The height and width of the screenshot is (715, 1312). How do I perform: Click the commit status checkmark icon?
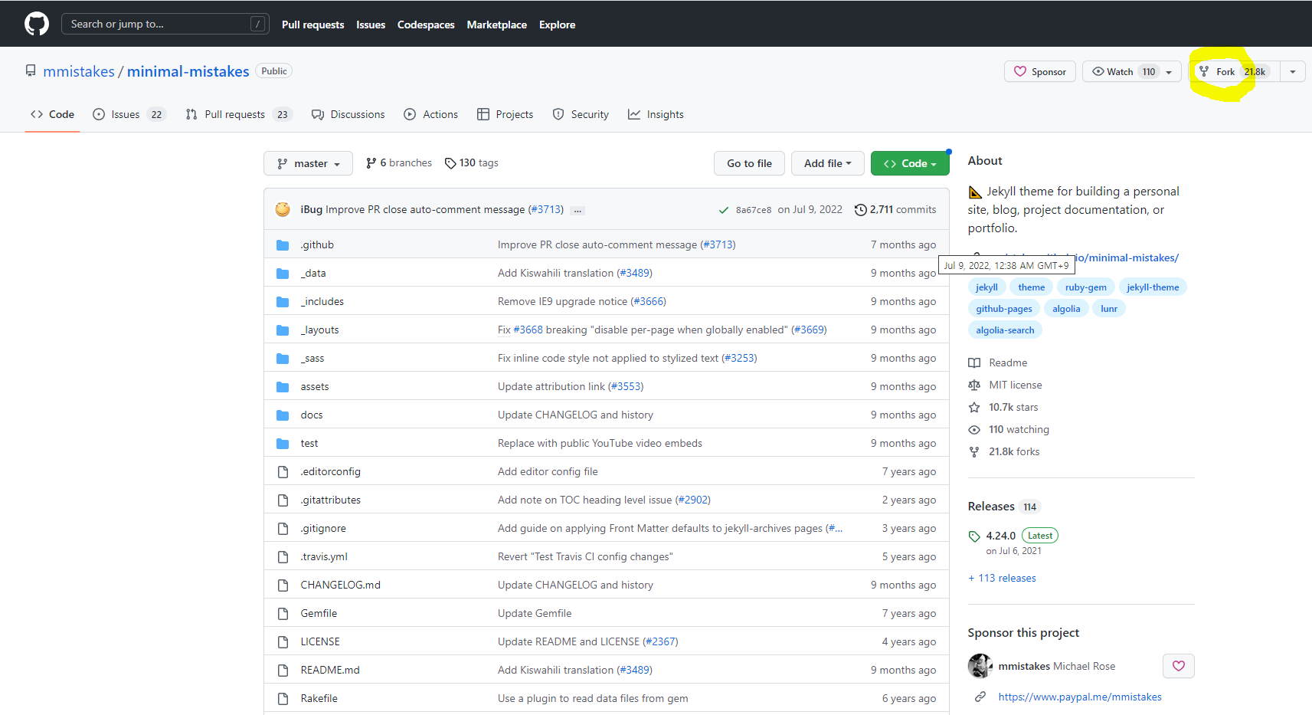(723, 210)
